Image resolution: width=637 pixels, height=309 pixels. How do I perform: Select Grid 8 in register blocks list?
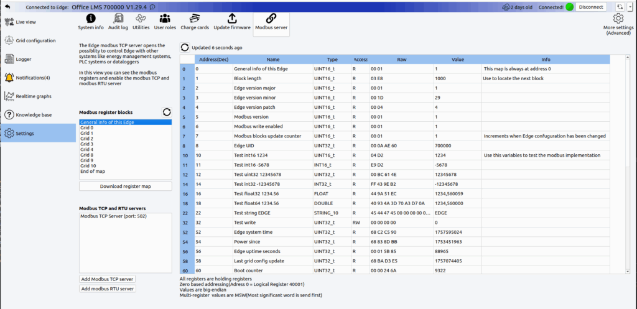126,155
